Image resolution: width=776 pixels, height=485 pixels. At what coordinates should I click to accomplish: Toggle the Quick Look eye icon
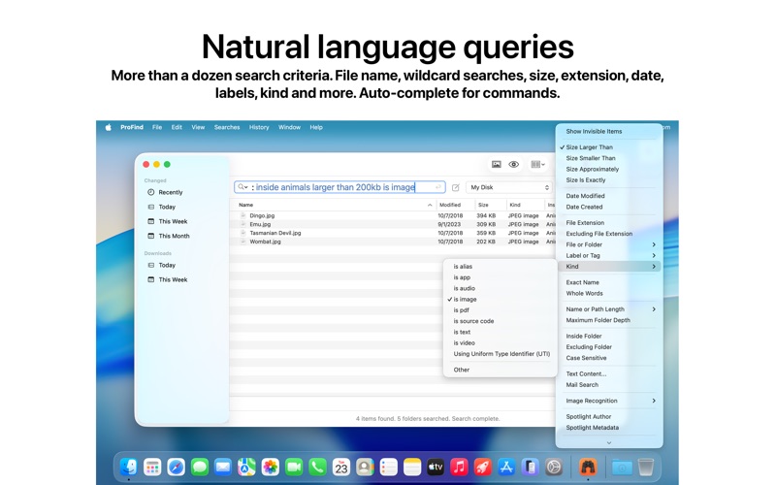514,164
